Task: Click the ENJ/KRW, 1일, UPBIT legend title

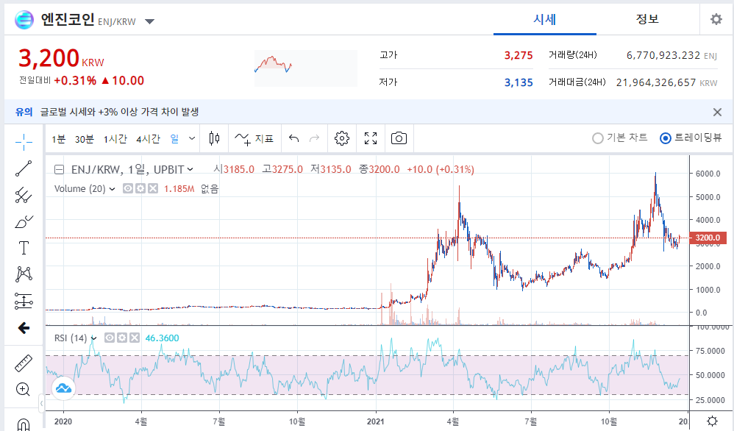Action: coord(127,169)
